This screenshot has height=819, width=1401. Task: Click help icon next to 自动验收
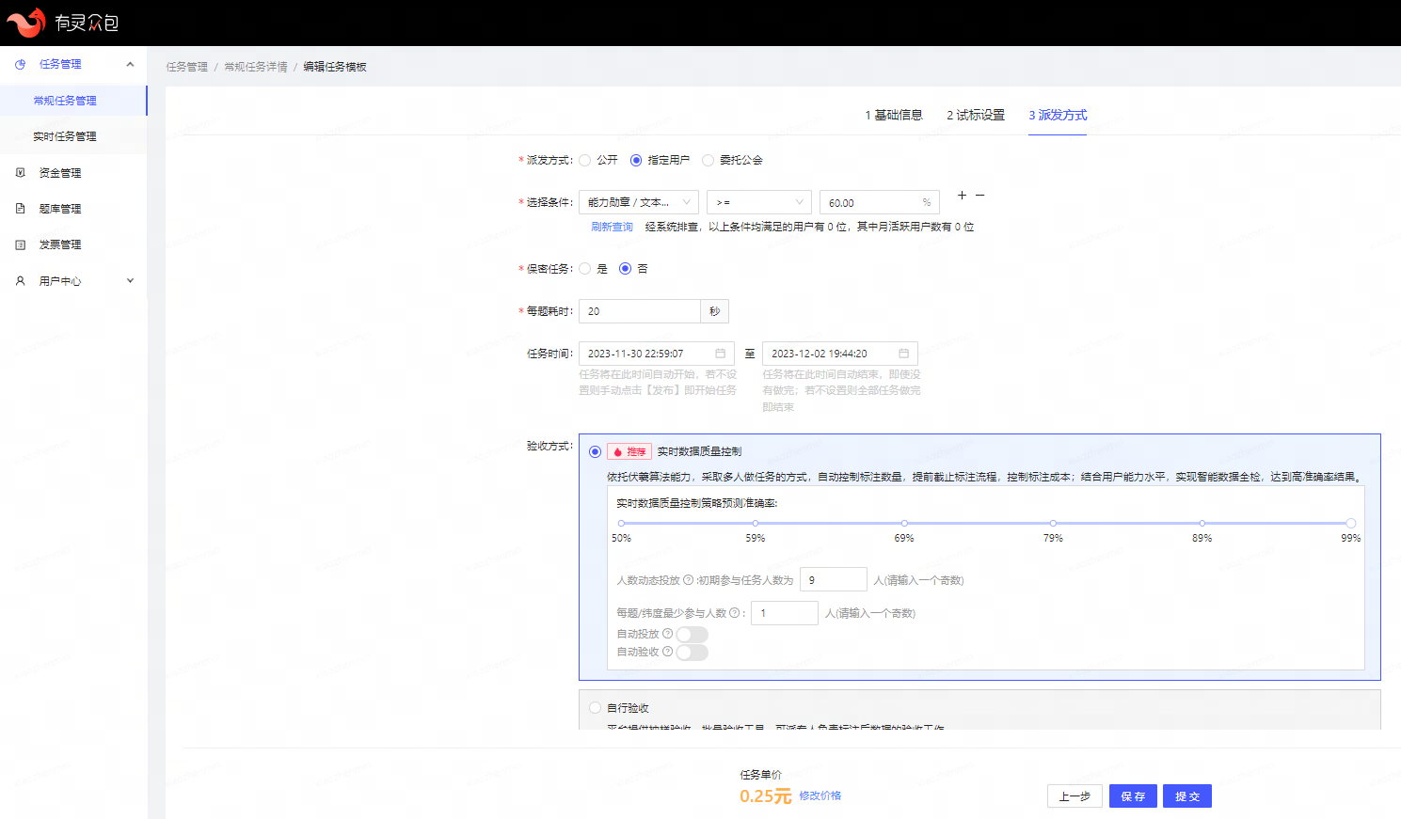(668, 652)
